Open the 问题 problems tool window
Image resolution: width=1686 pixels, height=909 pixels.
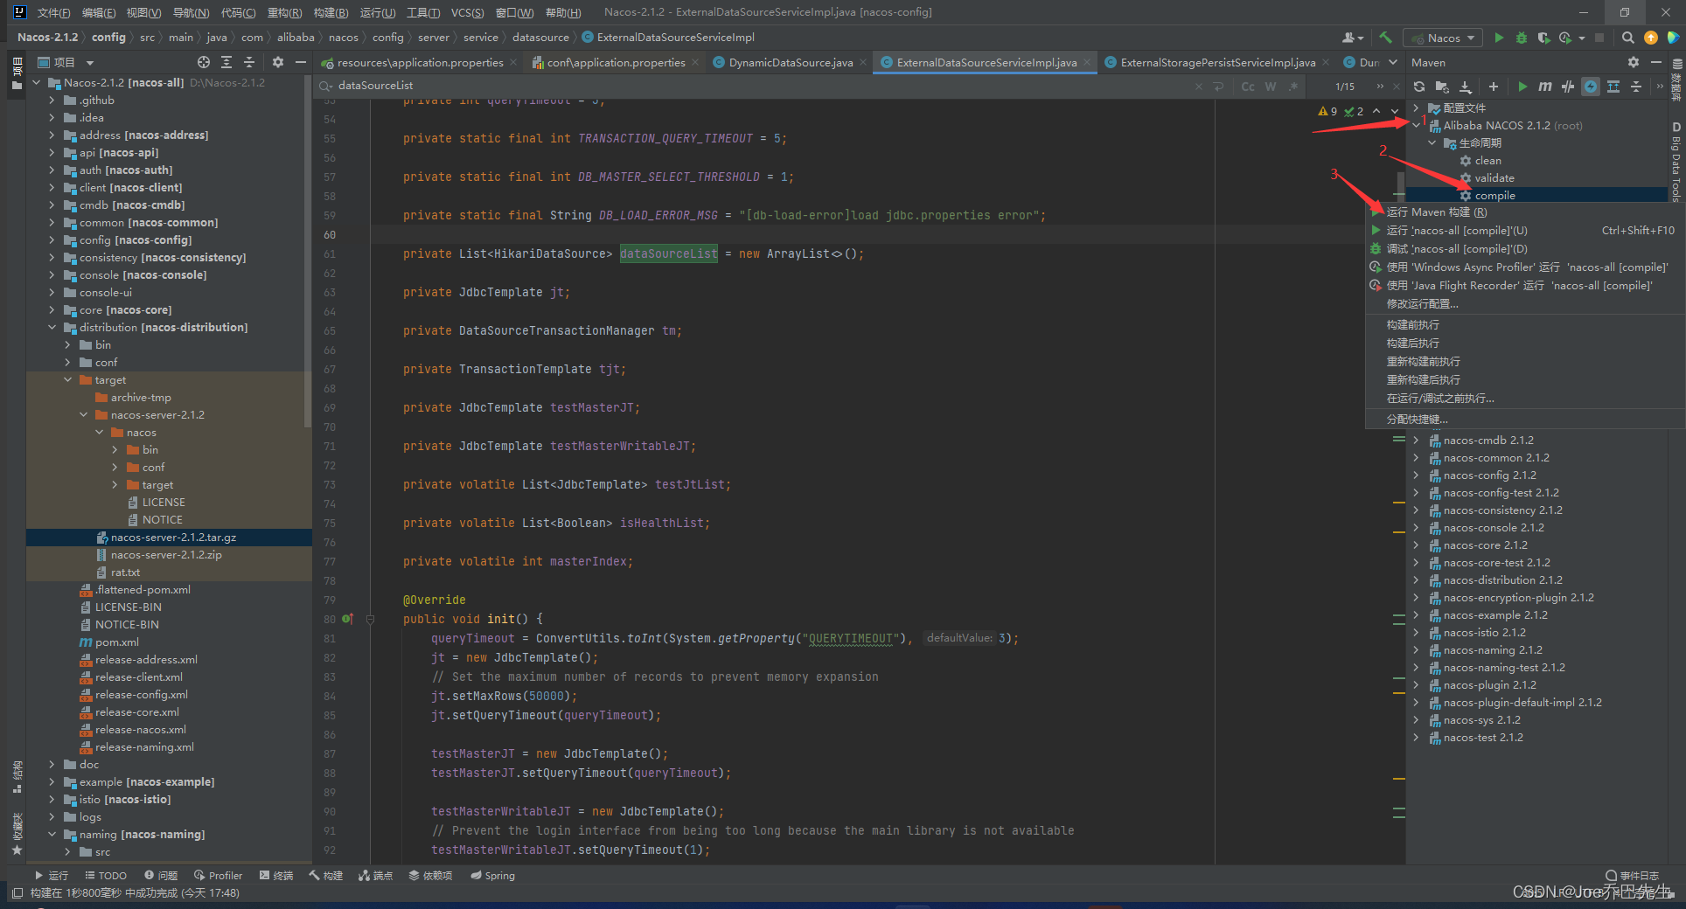coord(161,875)
